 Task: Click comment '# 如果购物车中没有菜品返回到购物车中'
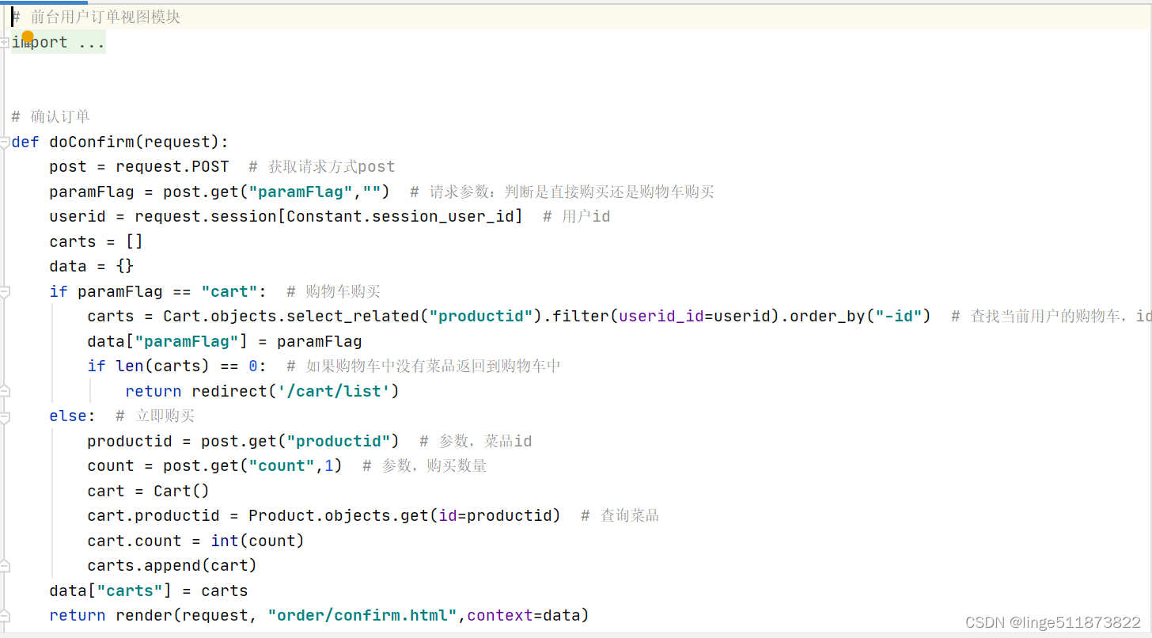(x=424, y=366)
